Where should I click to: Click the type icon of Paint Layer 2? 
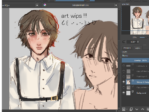(x=133, y=75)
